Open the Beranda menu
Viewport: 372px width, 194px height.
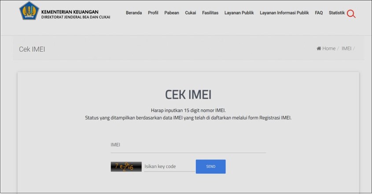(134, 13)
